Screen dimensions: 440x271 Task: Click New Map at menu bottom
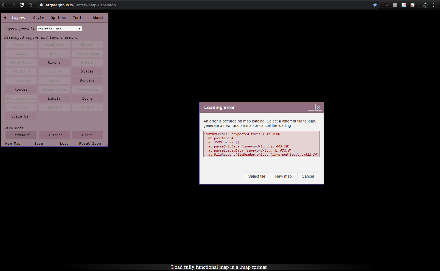tap(13, 144)
